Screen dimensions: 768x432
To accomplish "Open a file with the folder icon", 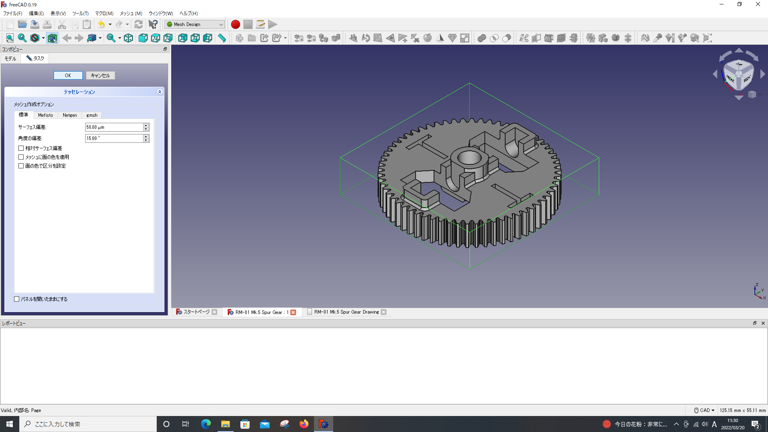I will 22,24.
